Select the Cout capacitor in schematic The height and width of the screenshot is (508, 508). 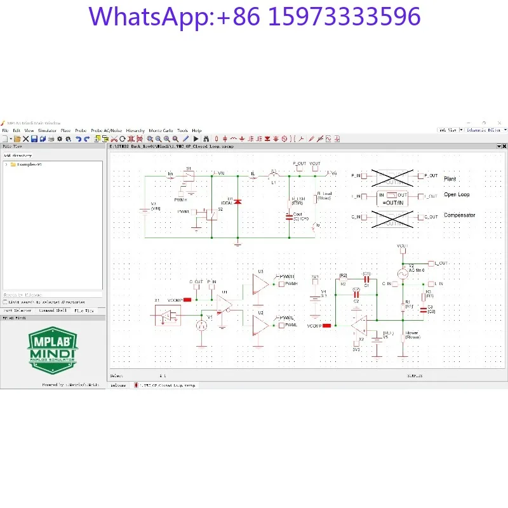point(289,217)
